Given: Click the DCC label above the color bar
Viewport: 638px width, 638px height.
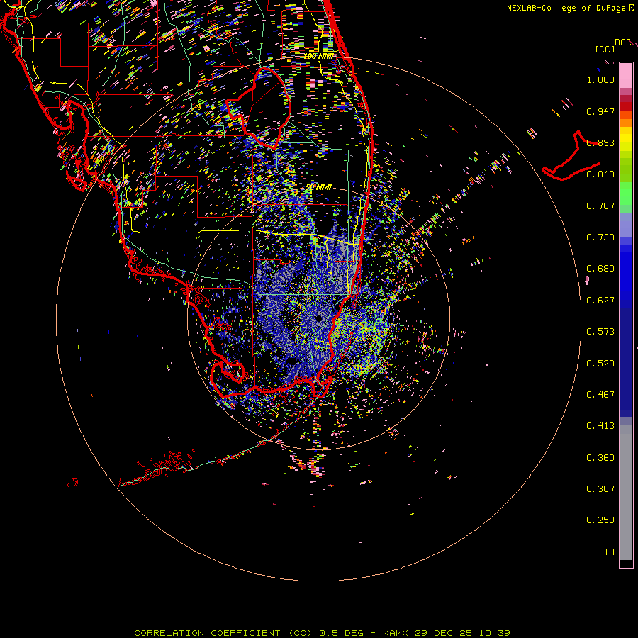Looking at the screenshot, I should click(x=622, y=43).
